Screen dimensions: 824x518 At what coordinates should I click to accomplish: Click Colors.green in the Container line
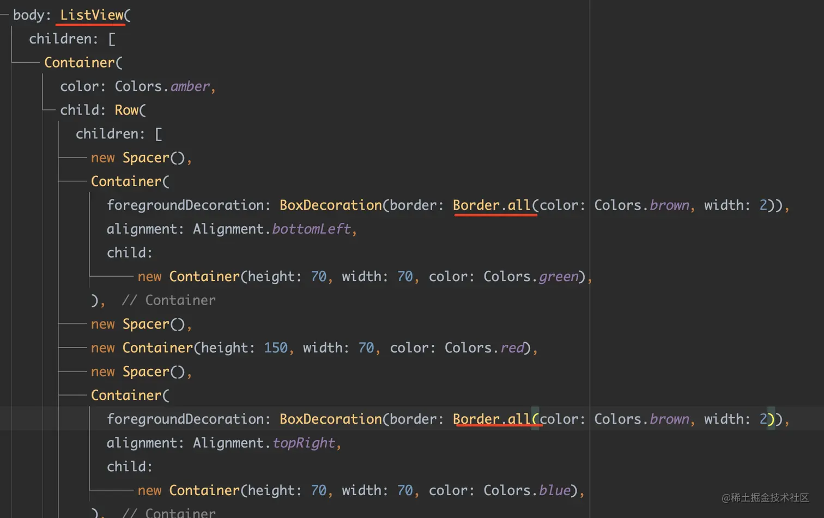(531, 276)
